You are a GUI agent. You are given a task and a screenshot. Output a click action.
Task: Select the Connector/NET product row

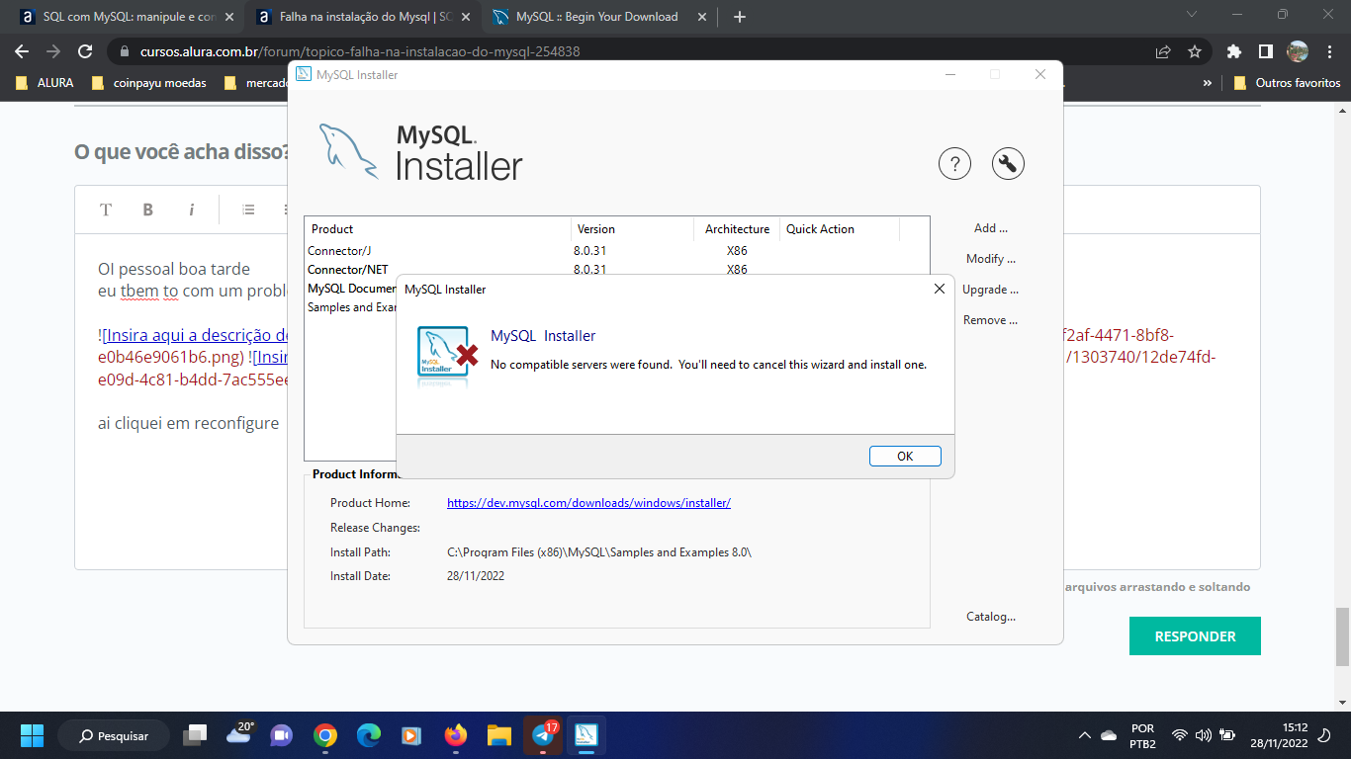coord(616,269)
